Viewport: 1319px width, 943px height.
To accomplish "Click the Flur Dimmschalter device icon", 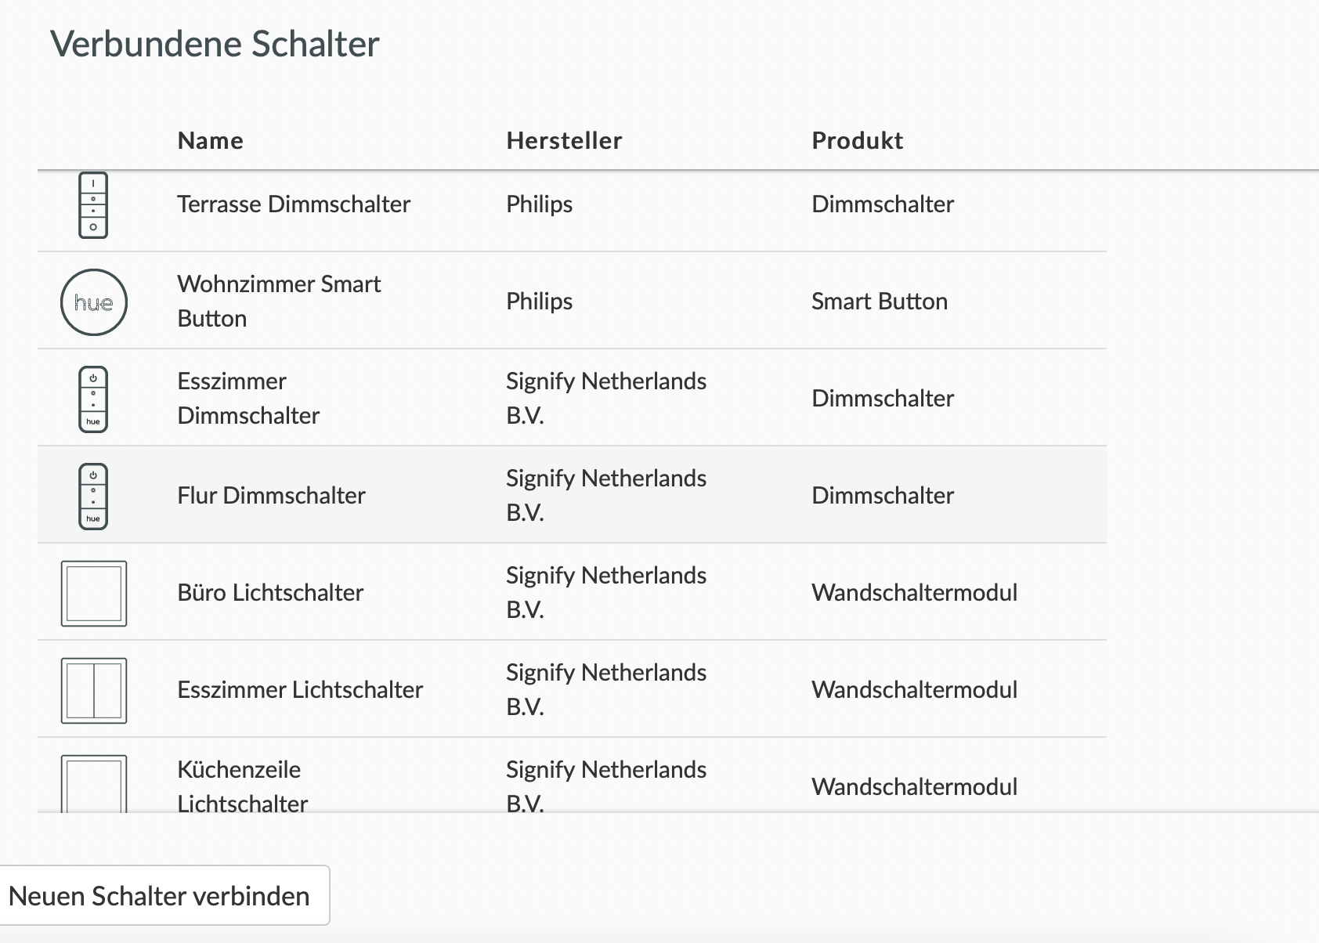I will pyautogui.click(x=93, y=494).
